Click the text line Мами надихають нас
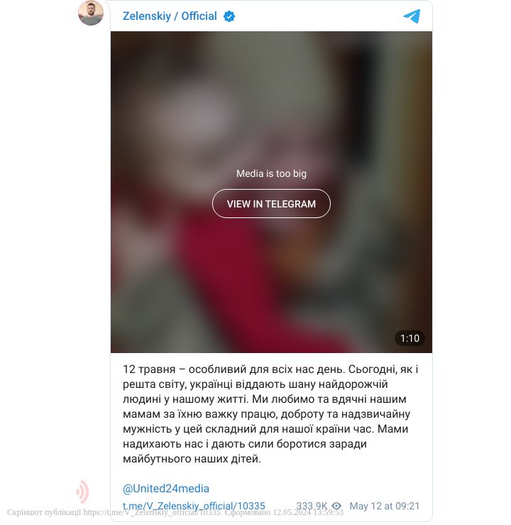Viewport: 511px width, 525px height. pos(245,443)
